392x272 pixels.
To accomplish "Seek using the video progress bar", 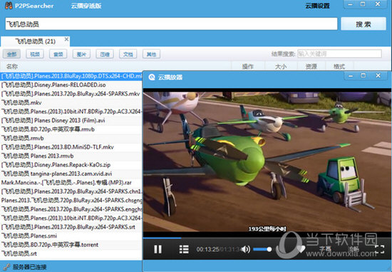I will (267, 238).
